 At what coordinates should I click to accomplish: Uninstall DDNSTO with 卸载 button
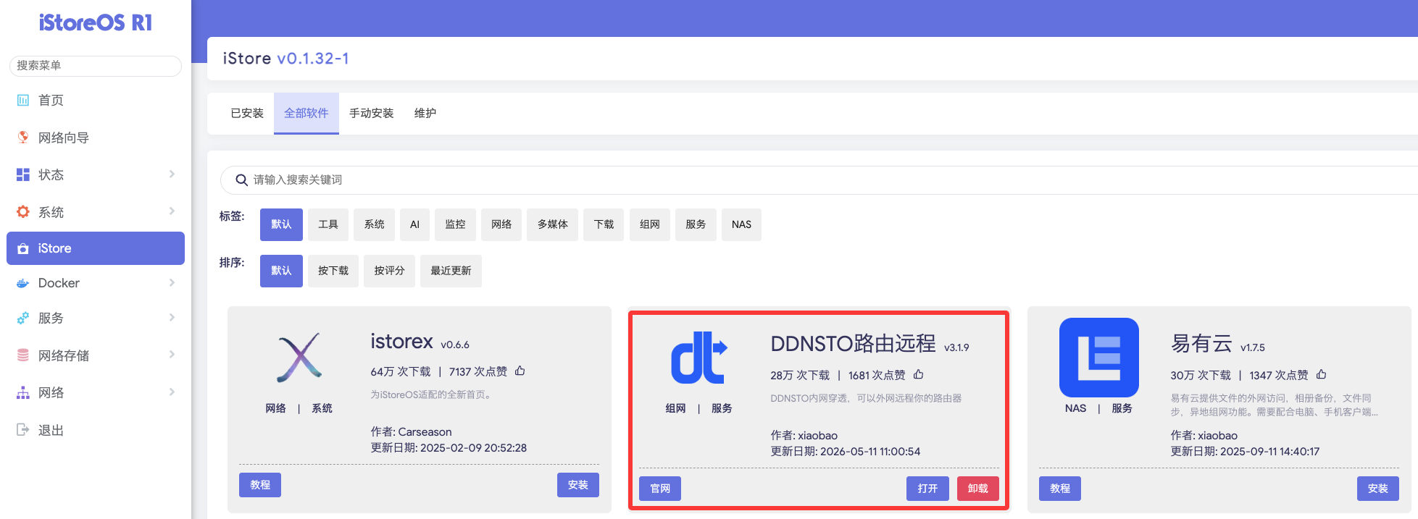(978, 489)
